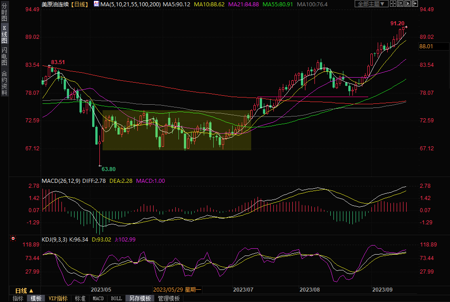Click the MA indicator settings icon
The height and width of the screenshot is (302, 450).
pos(97,4)
